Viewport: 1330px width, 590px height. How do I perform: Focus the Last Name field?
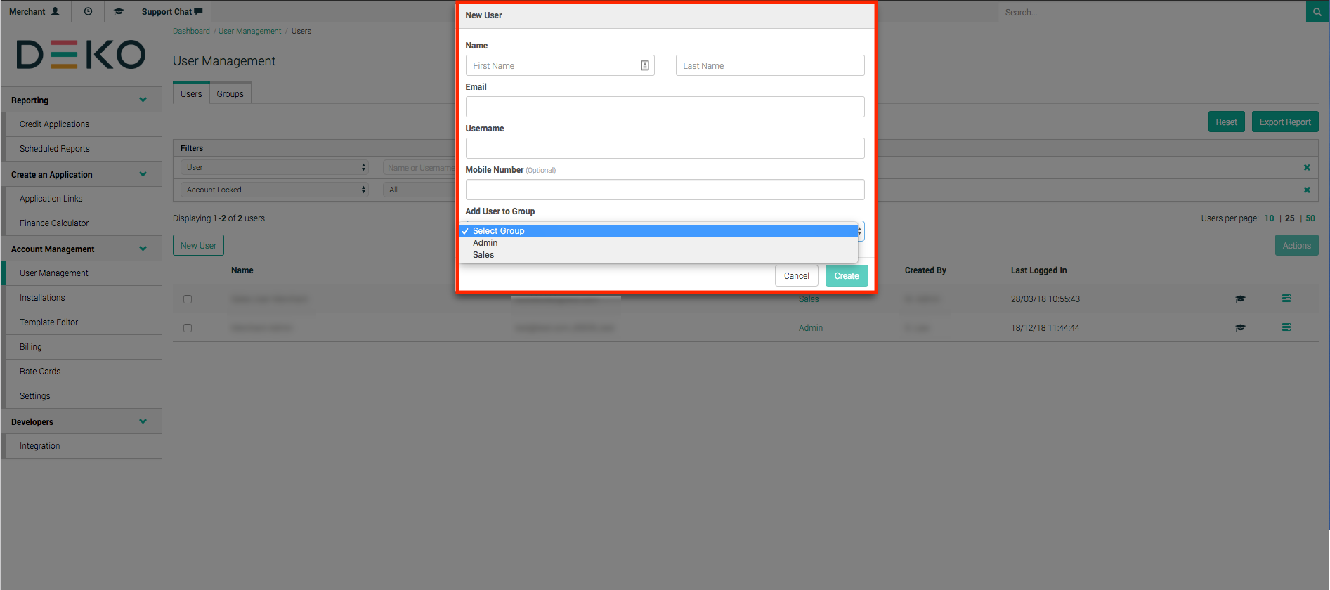(x=770, y=65)
